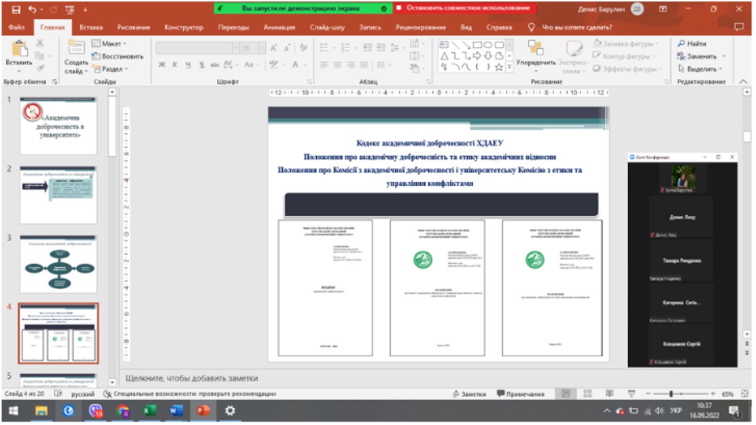
Task: Cut the selection using scissors icon
Action: (40, 43)
